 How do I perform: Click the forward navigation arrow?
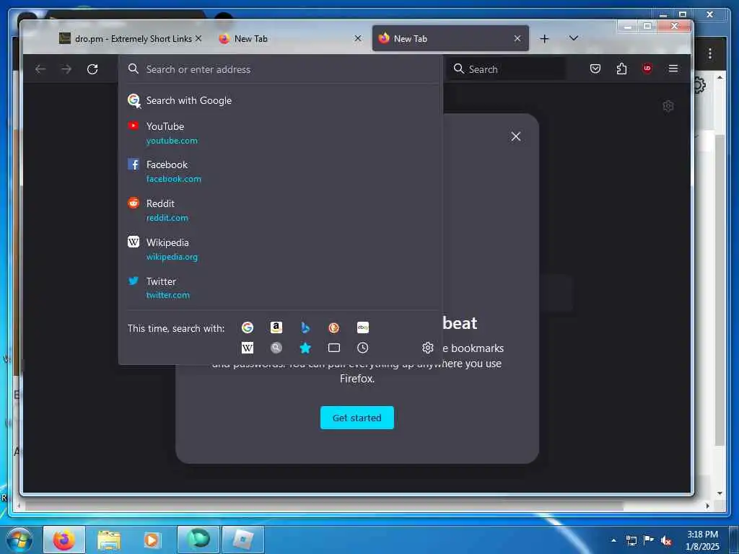(66, 69)
